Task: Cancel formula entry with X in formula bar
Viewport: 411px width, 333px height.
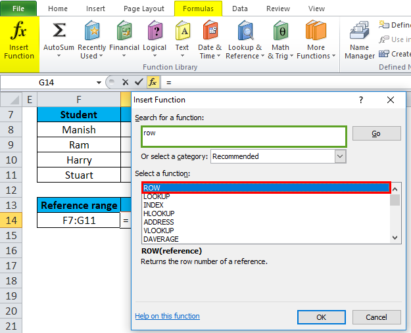Action: [x=126, y=83]
